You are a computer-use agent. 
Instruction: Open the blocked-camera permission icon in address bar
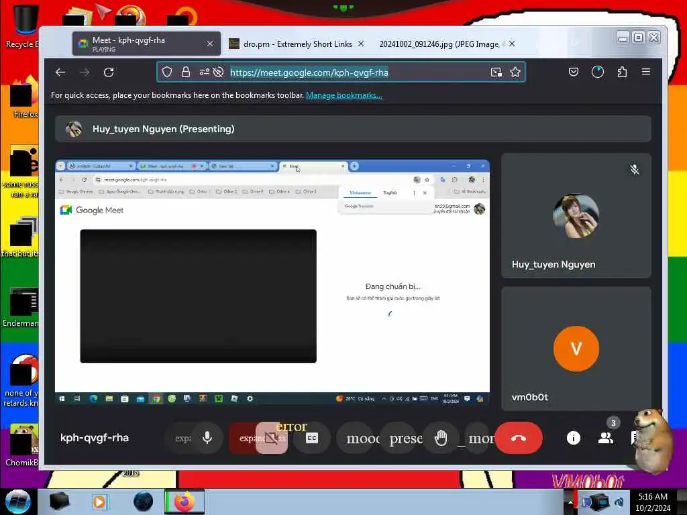click(x=218, y=72)
